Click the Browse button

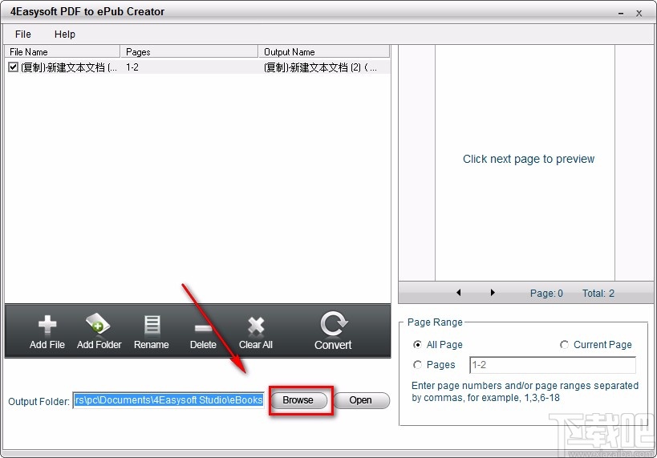pos(298,400)
